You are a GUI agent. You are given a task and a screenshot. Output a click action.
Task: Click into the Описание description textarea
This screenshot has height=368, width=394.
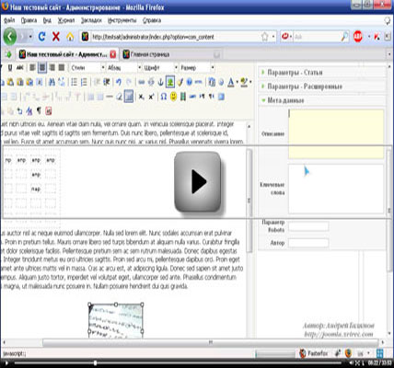tap(336, 134)
